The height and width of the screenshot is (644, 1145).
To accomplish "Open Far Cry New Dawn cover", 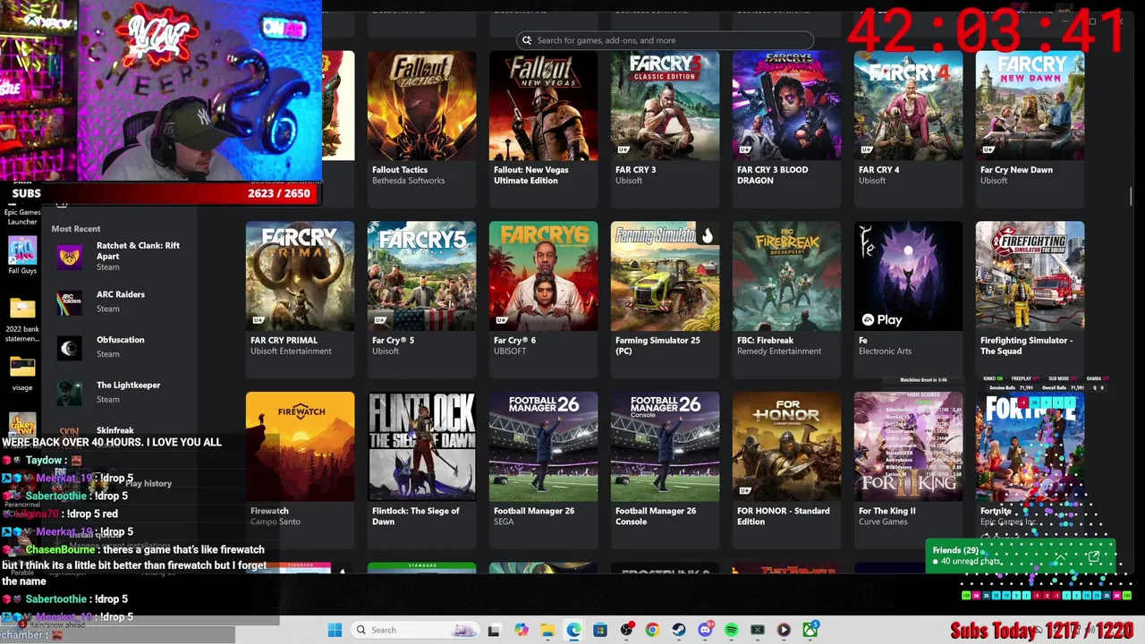I will tap(1030, 106).
